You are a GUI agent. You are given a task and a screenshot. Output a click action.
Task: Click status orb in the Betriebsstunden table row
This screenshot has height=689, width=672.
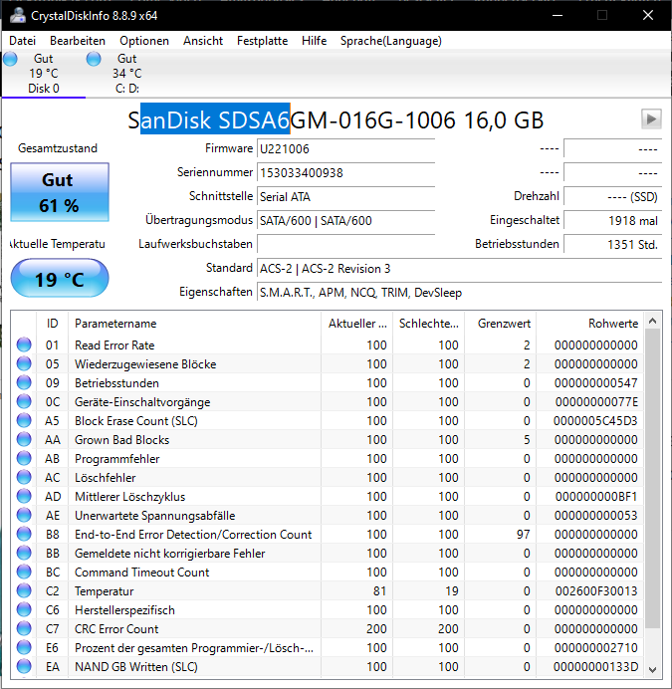pyautogui.click(x=24, y=382)
